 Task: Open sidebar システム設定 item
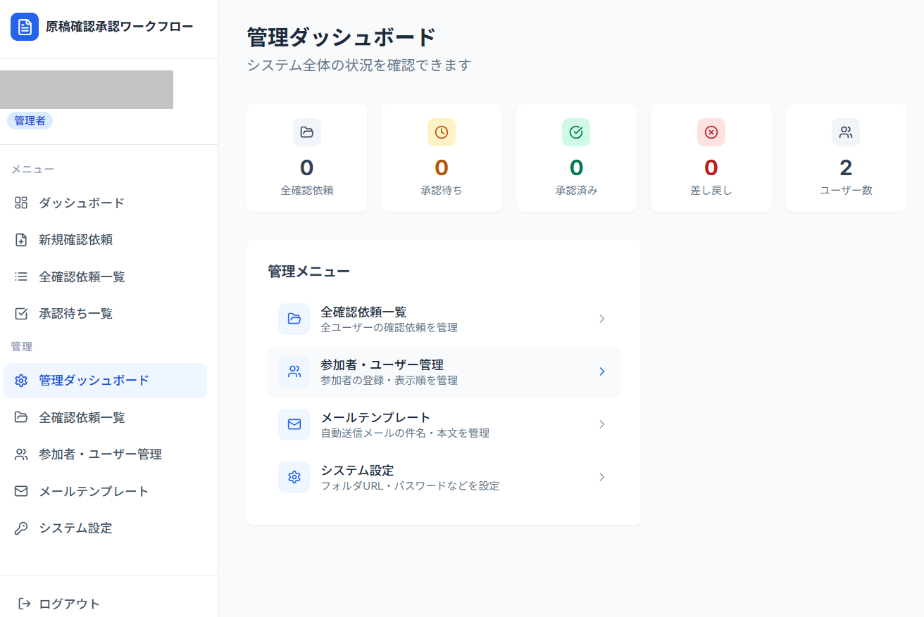point(106,528)
